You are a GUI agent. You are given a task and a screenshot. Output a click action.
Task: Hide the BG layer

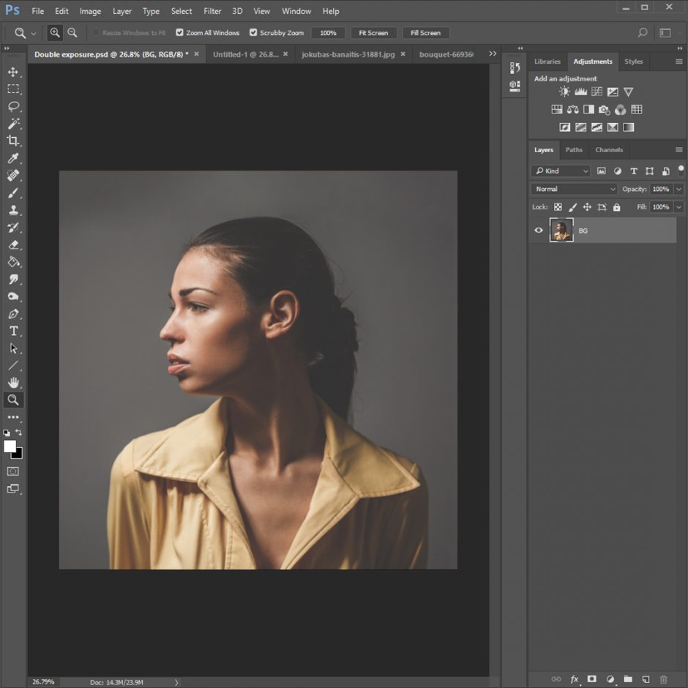click(539, 230)
